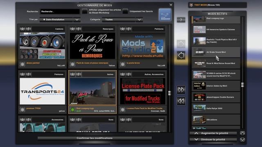Close the Gestionnaire de mods window
The image size is (262, 147).
tap(171, 5)
